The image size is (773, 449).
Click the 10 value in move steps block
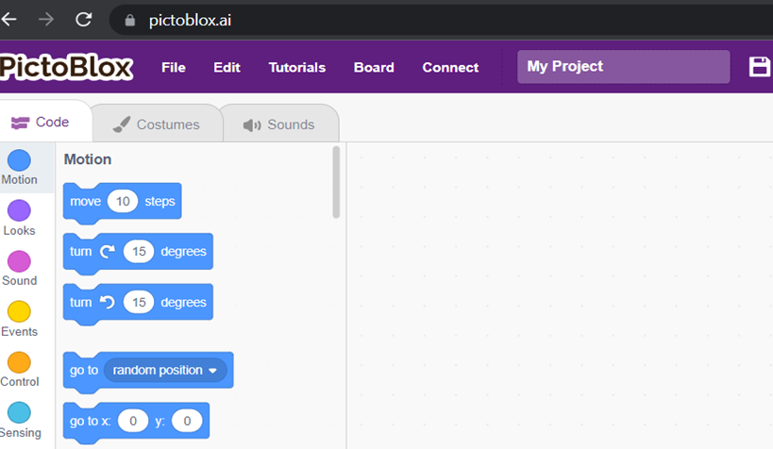123,201
